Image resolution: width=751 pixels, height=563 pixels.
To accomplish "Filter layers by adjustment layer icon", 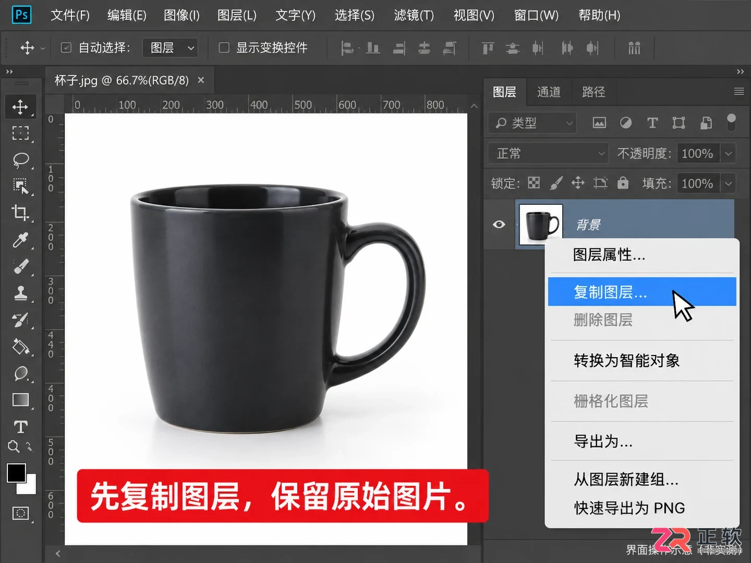I will pos(626,123).
